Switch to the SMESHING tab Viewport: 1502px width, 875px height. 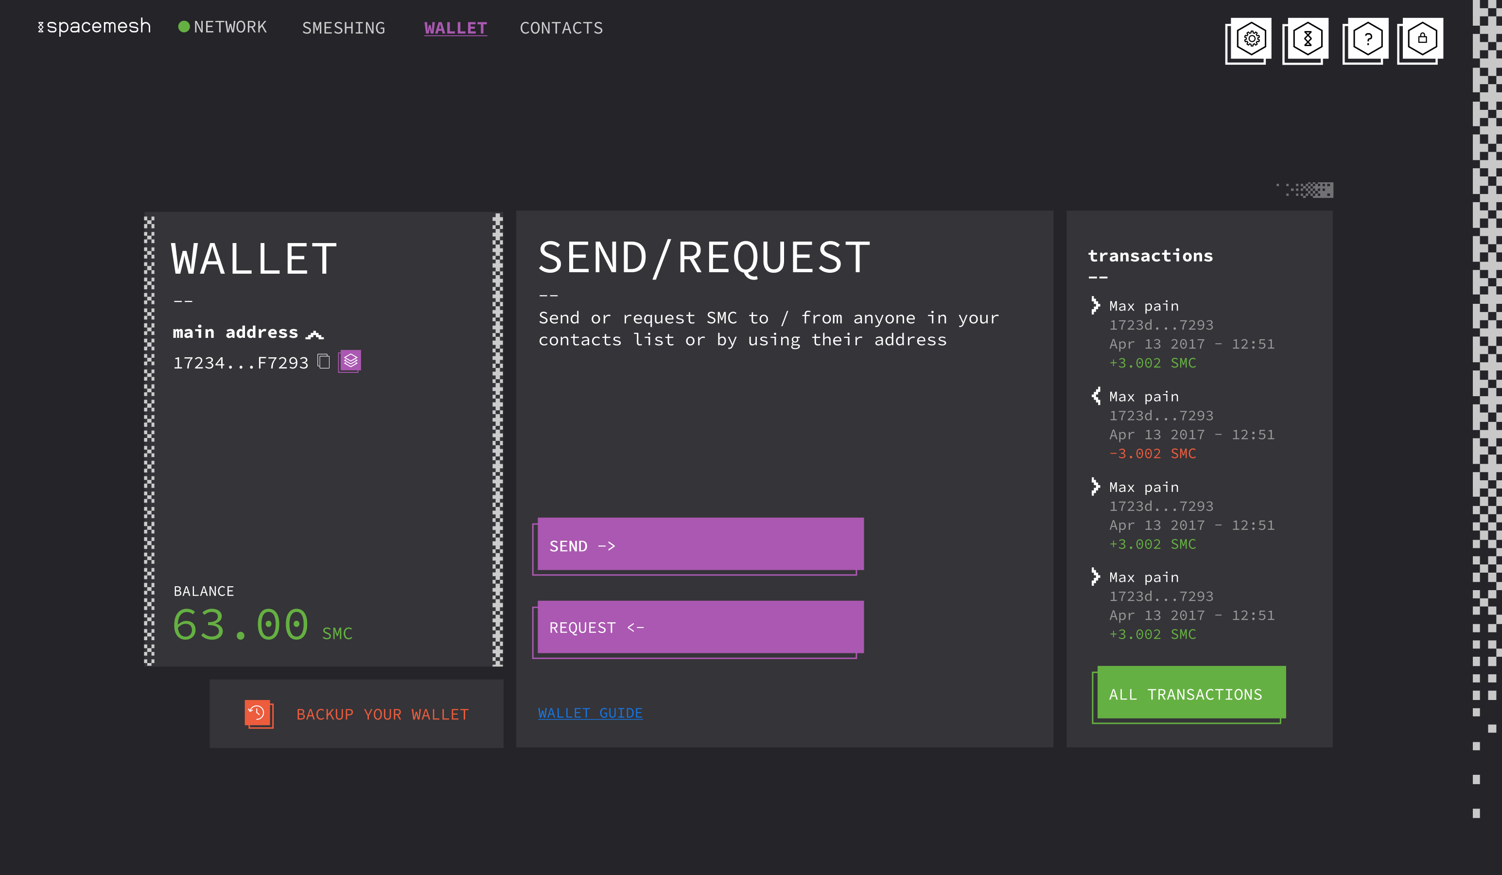(x=343, y=27)
